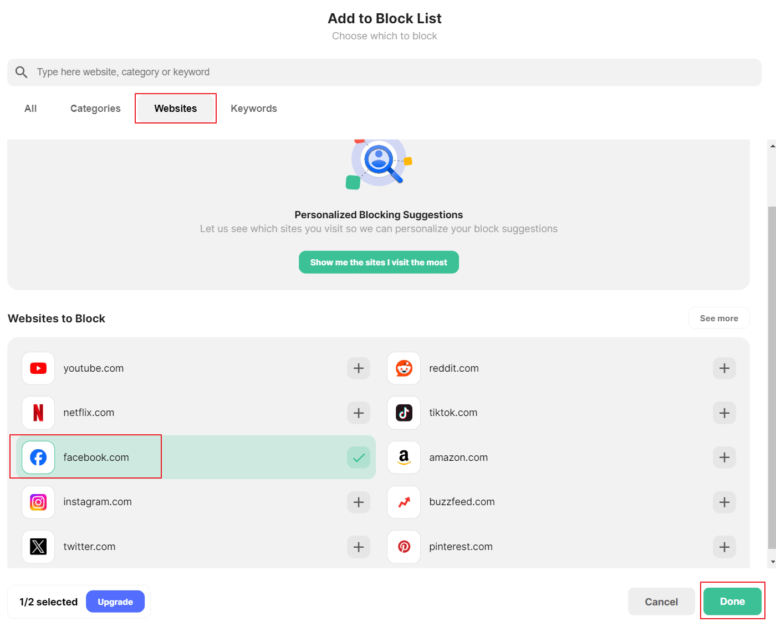The height and width of the screenshot is (627, 776).
Task: Click Show me the sites I visit the most
Action: pos(379,263)
